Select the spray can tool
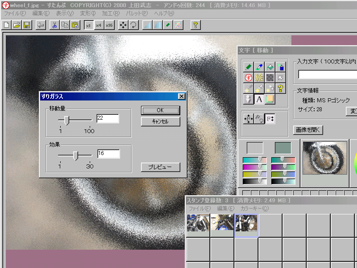This screenshot has width=357, height=268. pyautogui.click(x=281, y=67)
